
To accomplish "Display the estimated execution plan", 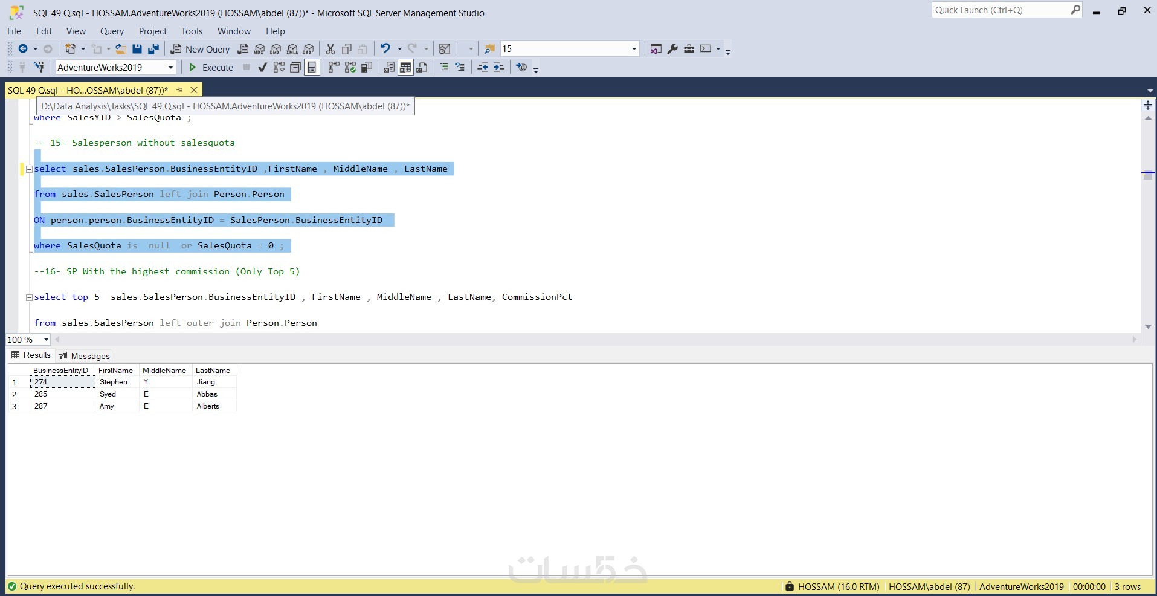I will click(279, 67).
